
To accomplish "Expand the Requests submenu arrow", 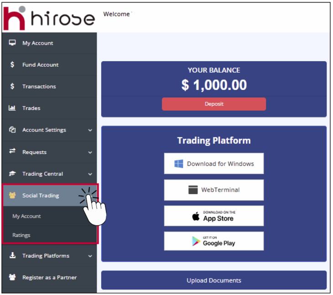I will (90, 152).
